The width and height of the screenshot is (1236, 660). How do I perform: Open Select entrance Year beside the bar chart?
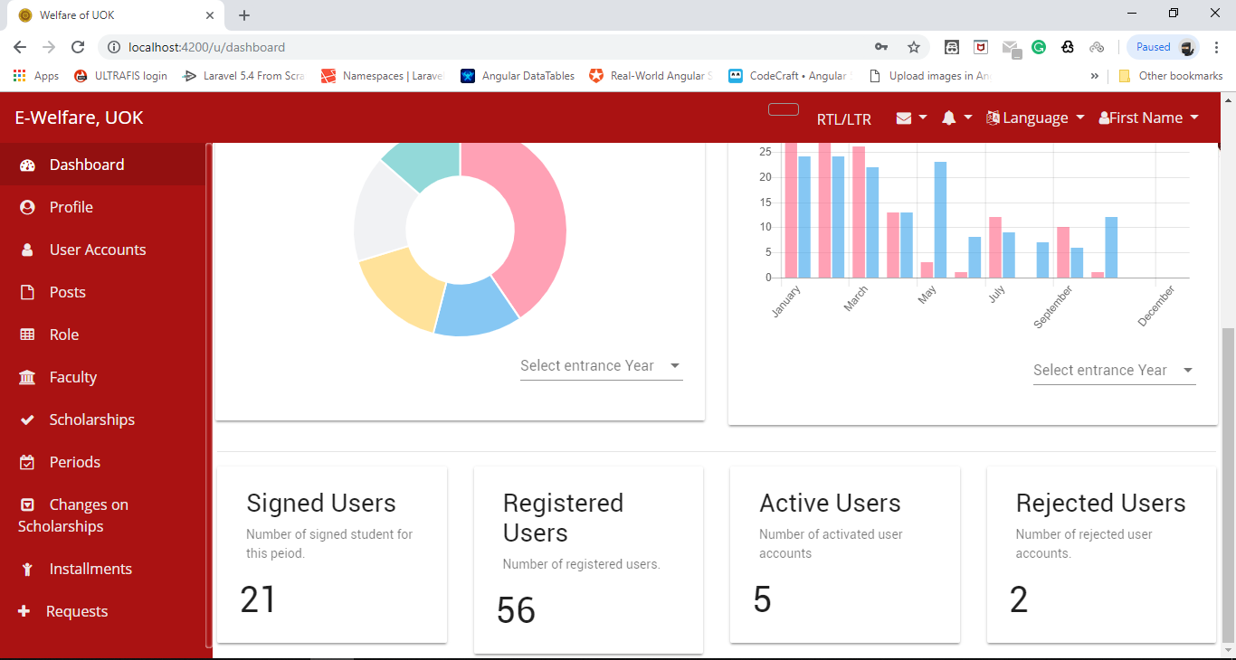(x=1113, y=370)
